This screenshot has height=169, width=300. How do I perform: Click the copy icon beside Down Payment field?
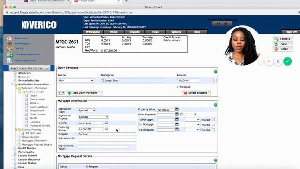click(x=181, y=115)
